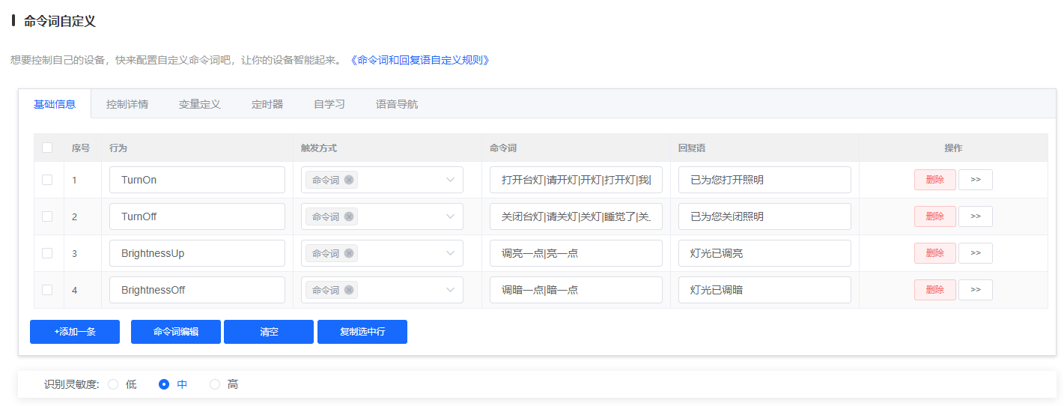The width and height of the screenshot is (1064, 406).
Task: Edit command words field starting with 打开台灯
Action: pyautogui.click(x=576, y=180)
